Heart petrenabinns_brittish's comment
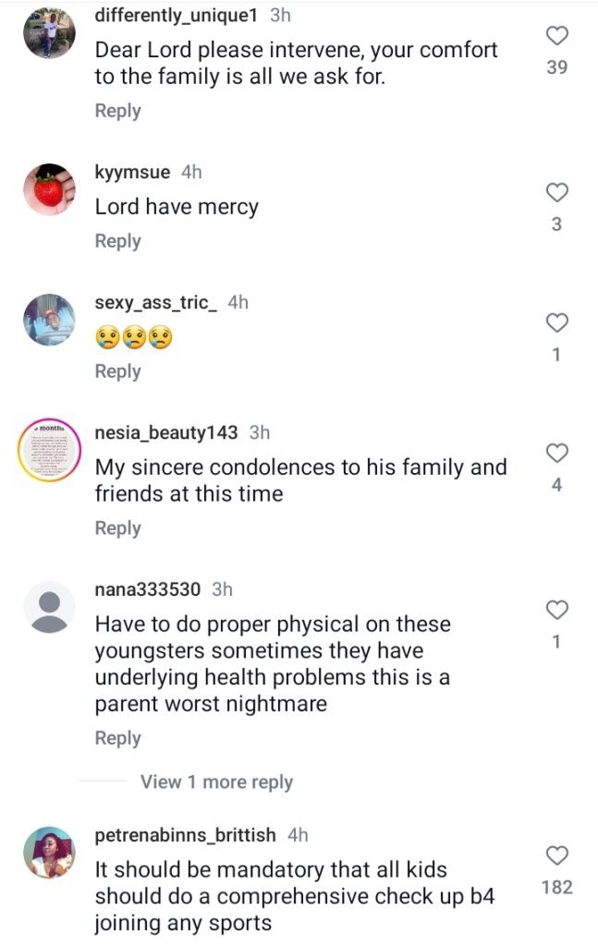The height and width of the screenshot is (946, 598). point(557,856)
